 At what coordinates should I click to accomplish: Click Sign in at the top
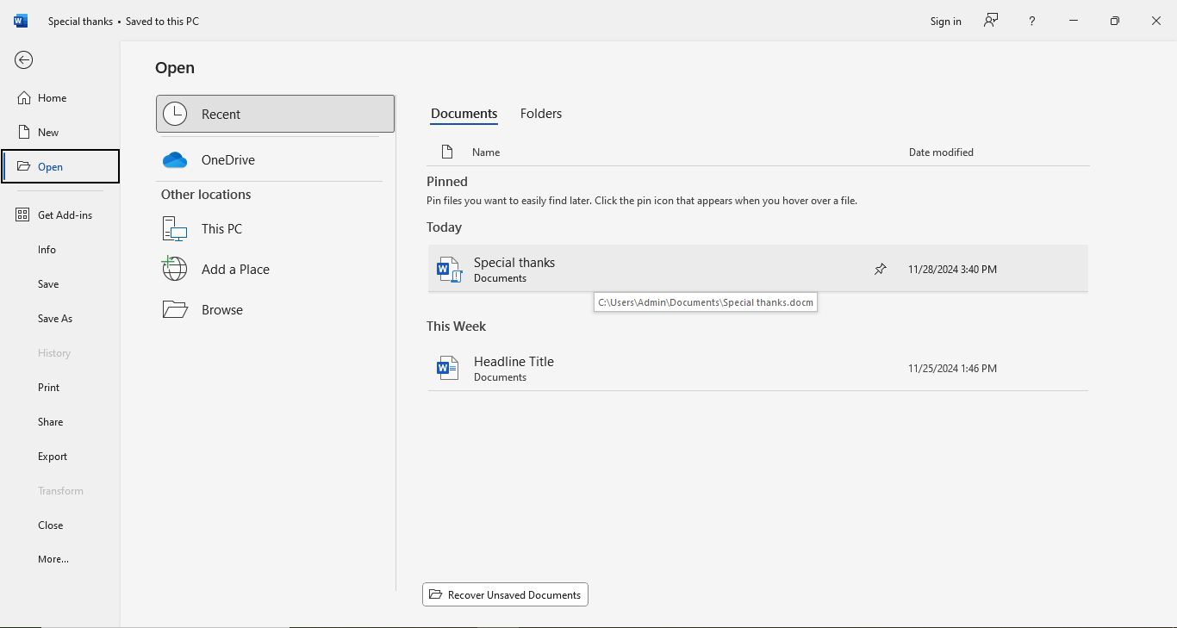945,22
